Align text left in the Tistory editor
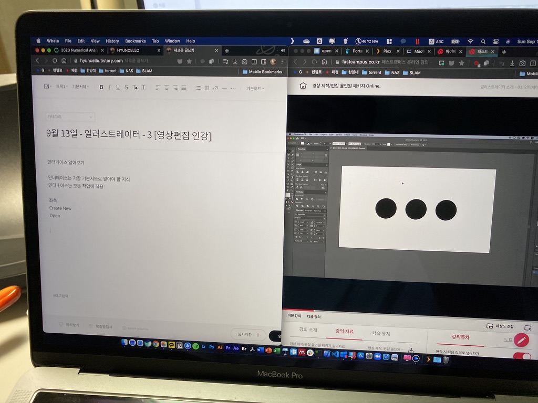This screenshot has height=403, width=538. point(158,88)
